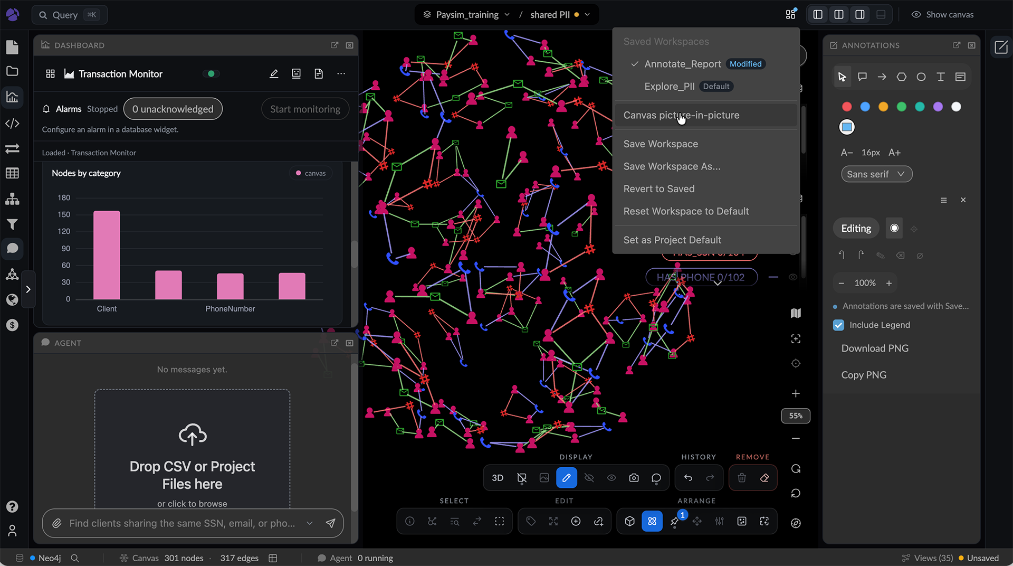Toggle the hidden-eye icon in Display toolbar

pyautogui.click(x=589, y=478)
